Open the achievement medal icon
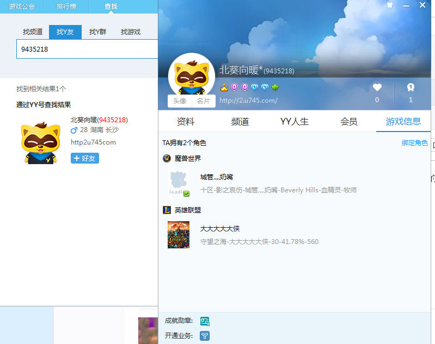Image resolution: width=435 pixels, height=344 pixels. (x=205, y=321)
